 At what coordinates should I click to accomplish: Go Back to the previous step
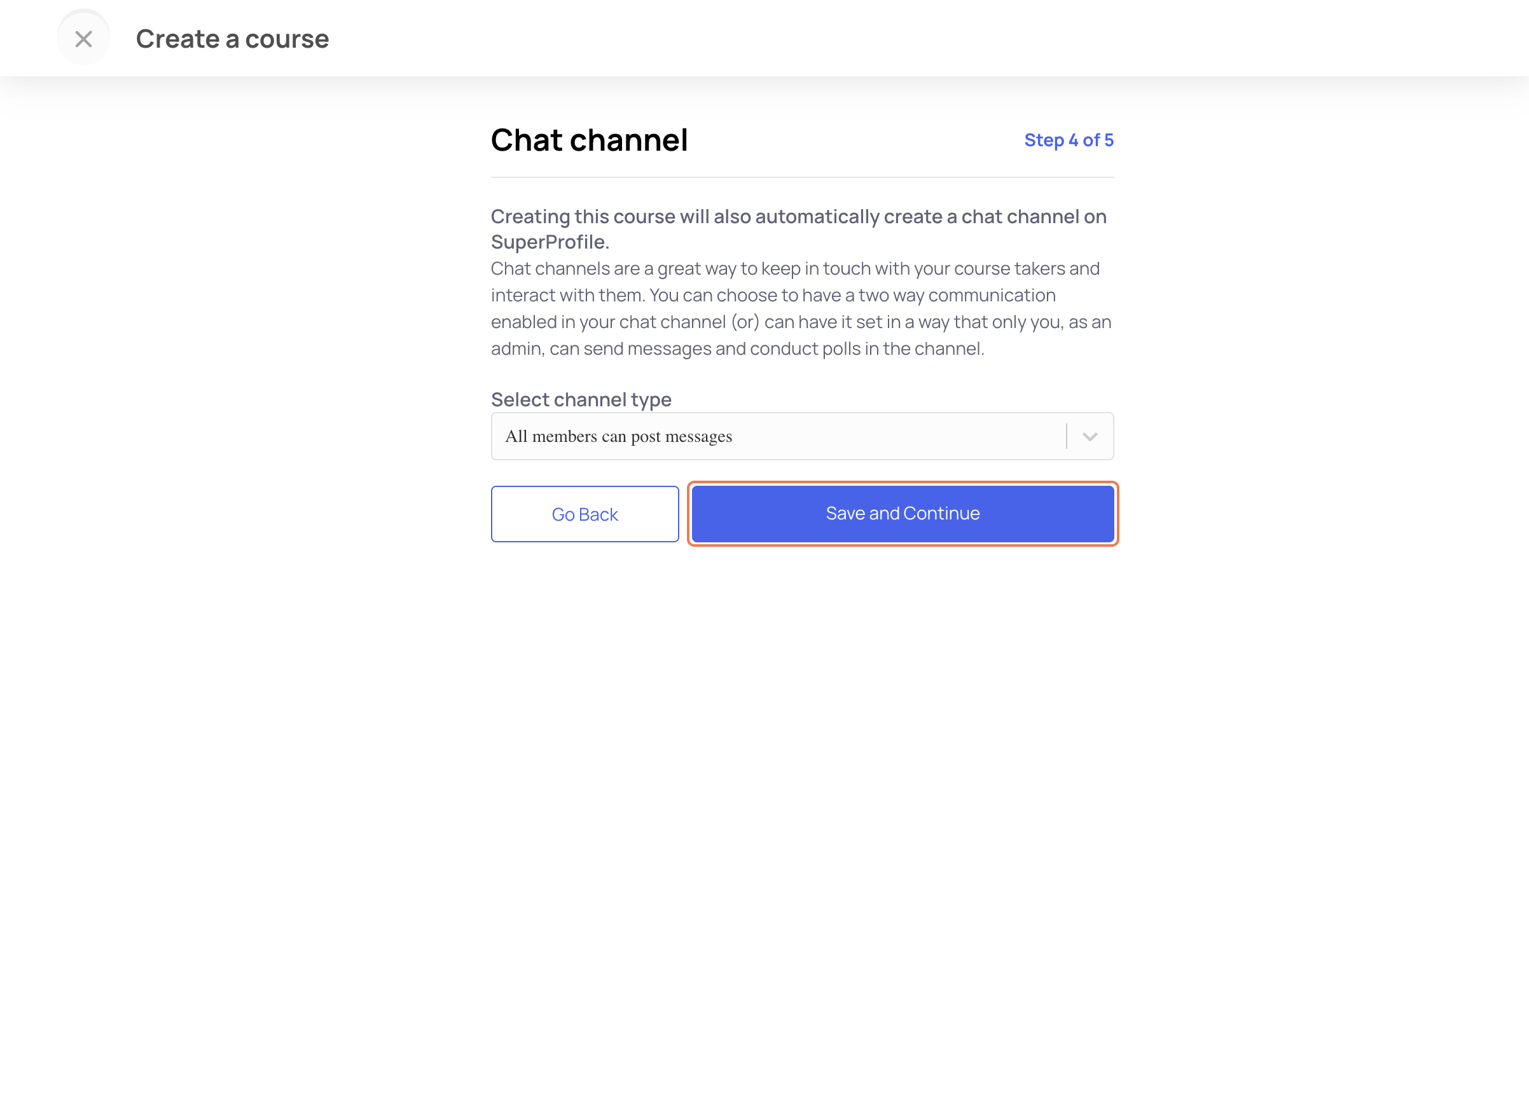click(585, 514)
